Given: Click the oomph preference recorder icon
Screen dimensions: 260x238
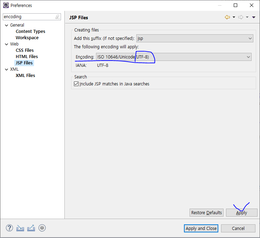Looking at the screenshot, I should (42, 228).
